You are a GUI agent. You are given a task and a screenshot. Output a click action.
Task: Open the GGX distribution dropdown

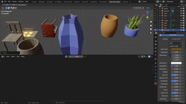click(x=175, y=43)
